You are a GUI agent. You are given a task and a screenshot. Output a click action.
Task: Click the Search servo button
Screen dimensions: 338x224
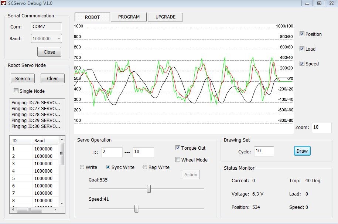(23, 78)
